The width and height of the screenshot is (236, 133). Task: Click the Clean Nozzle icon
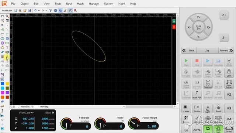[229, 62]
